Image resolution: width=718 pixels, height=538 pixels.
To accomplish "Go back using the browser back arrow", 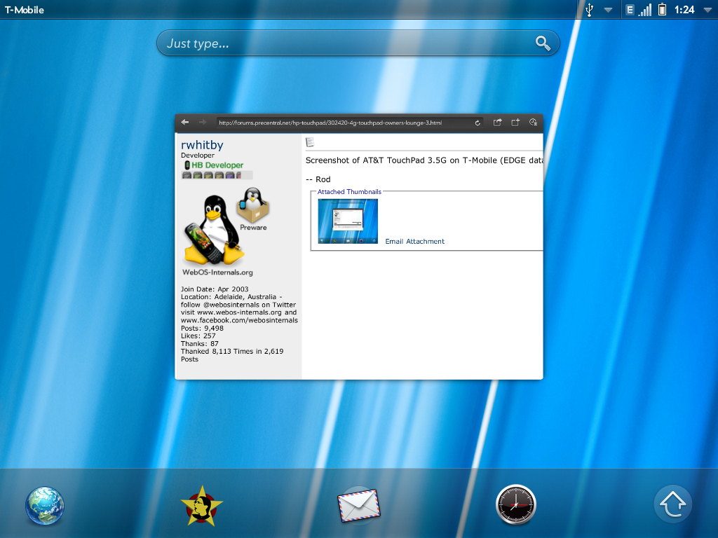I will [185, 122].
